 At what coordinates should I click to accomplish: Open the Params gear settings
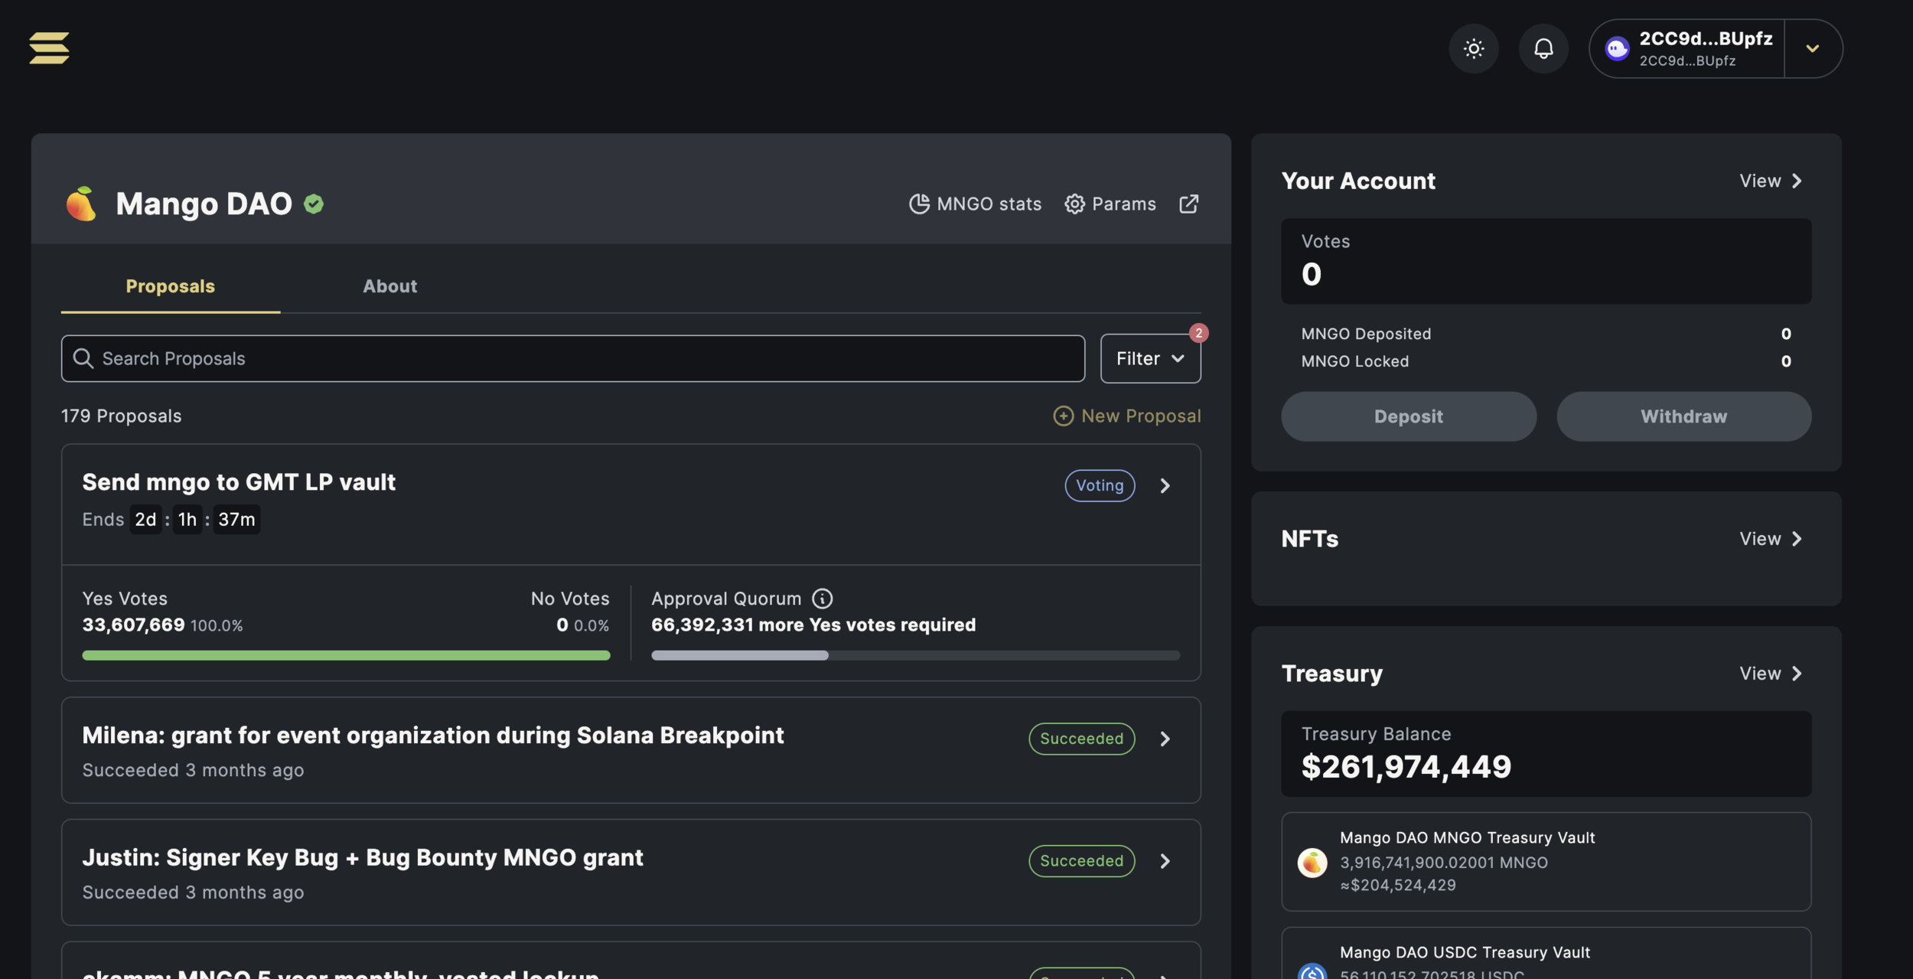[1110, 204]
